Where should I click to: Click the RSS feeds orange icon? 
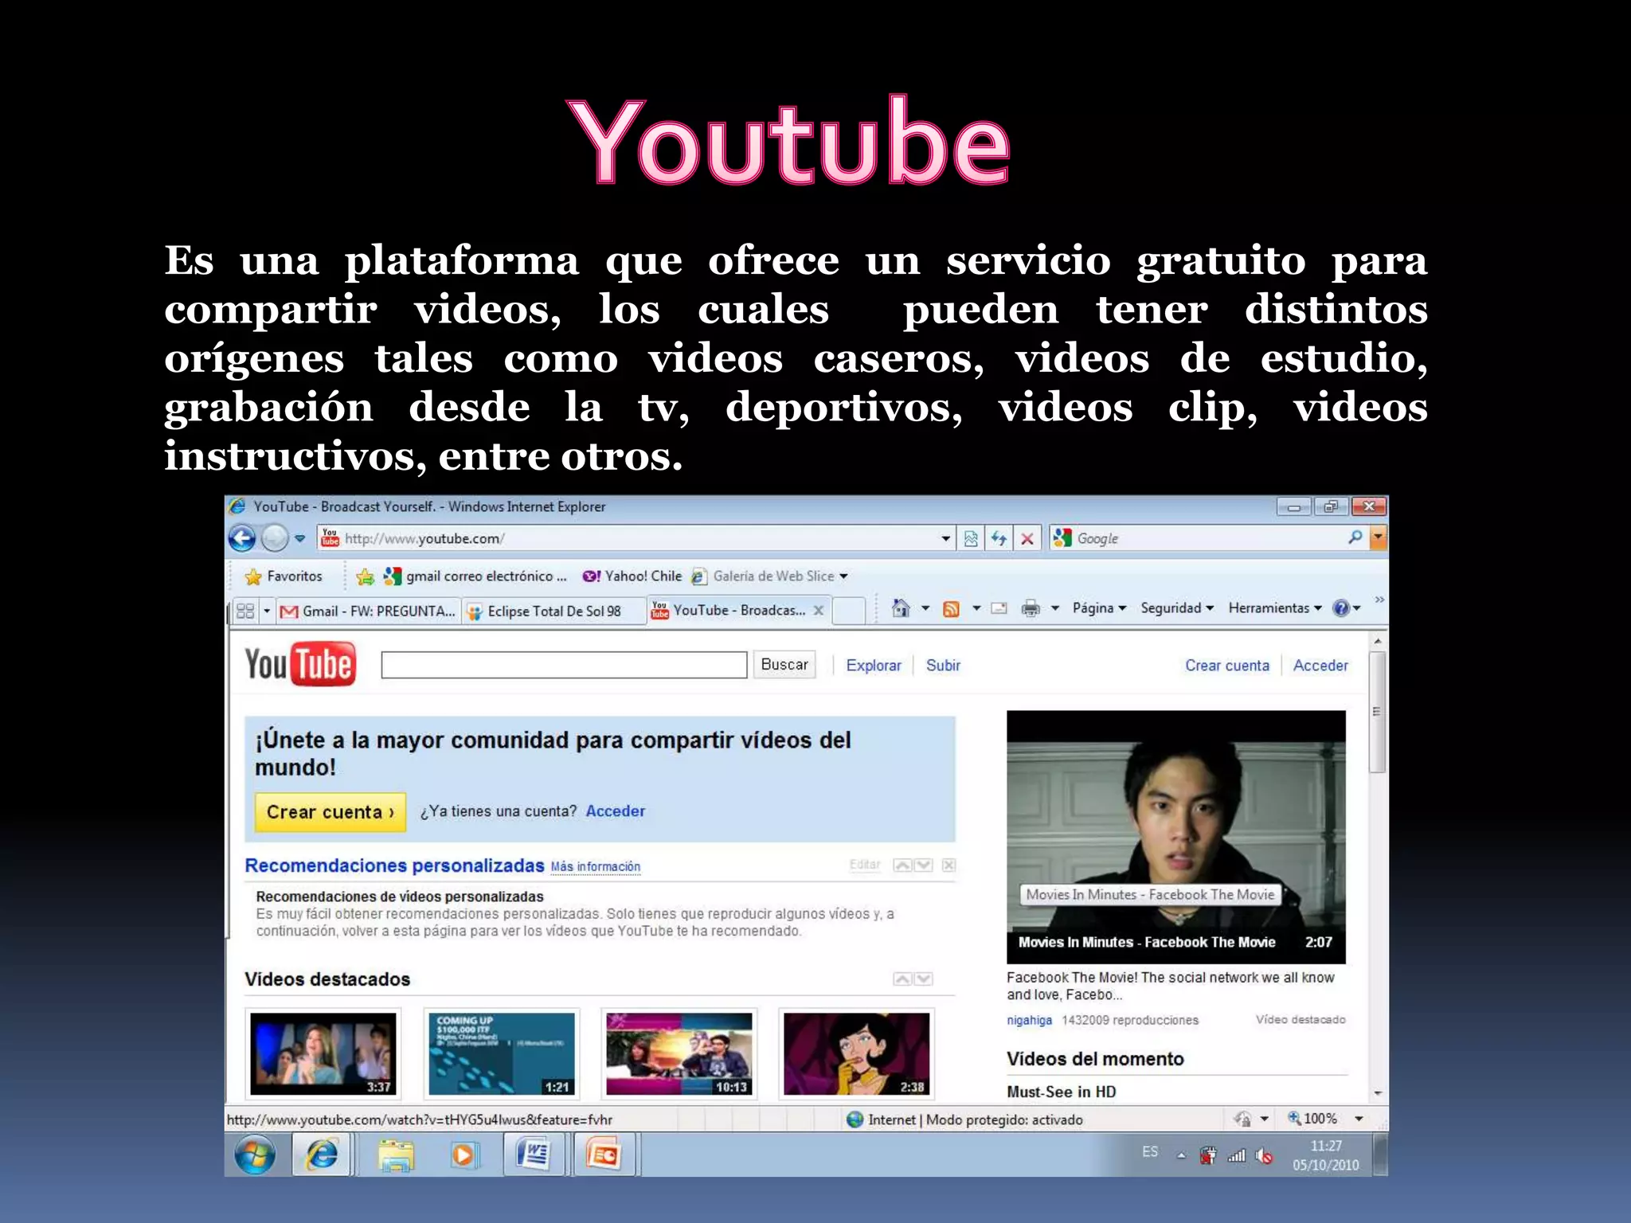coord(951,609)
